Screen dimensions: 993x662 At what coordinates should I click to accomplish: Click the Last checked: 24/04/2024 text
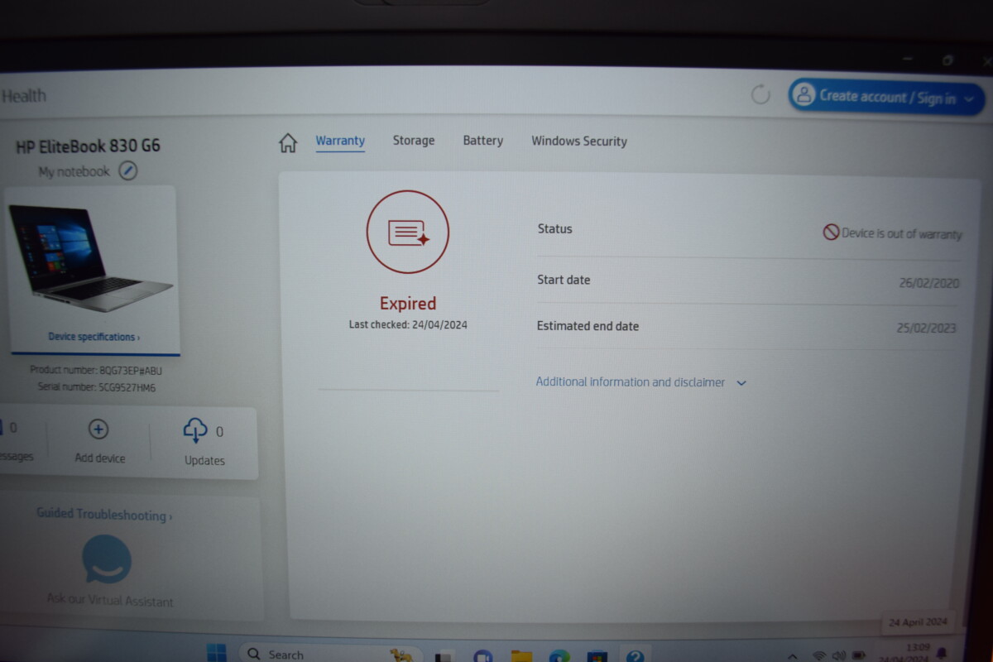[408, 324]
